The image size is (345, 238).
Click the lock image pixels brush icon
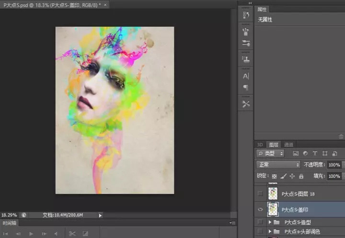pyautogui.click(x=283, y=176)
